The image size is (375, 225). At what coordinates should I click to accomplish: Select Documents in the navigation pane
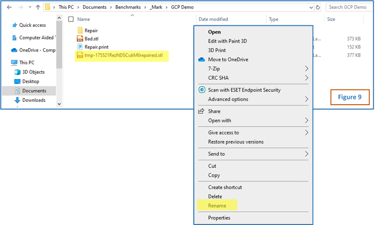34,91
